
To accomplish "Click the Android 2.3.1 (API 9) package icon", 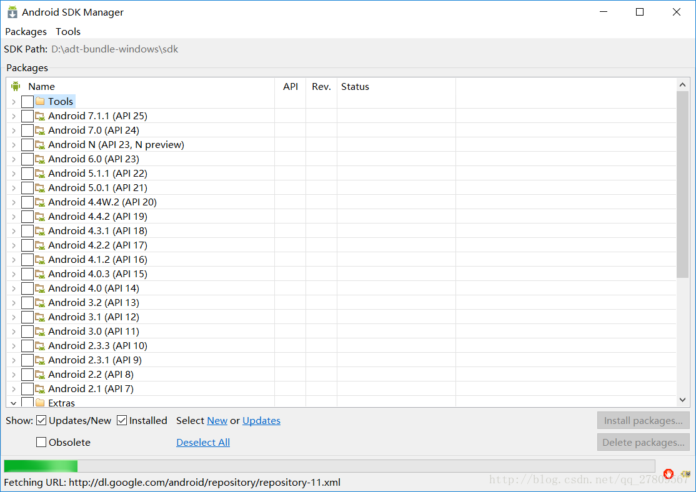I will coord(40,360).
